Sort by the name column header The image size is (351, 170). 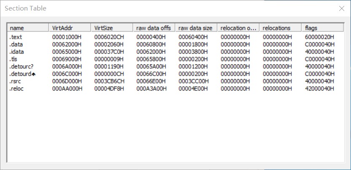pos(28,28)
